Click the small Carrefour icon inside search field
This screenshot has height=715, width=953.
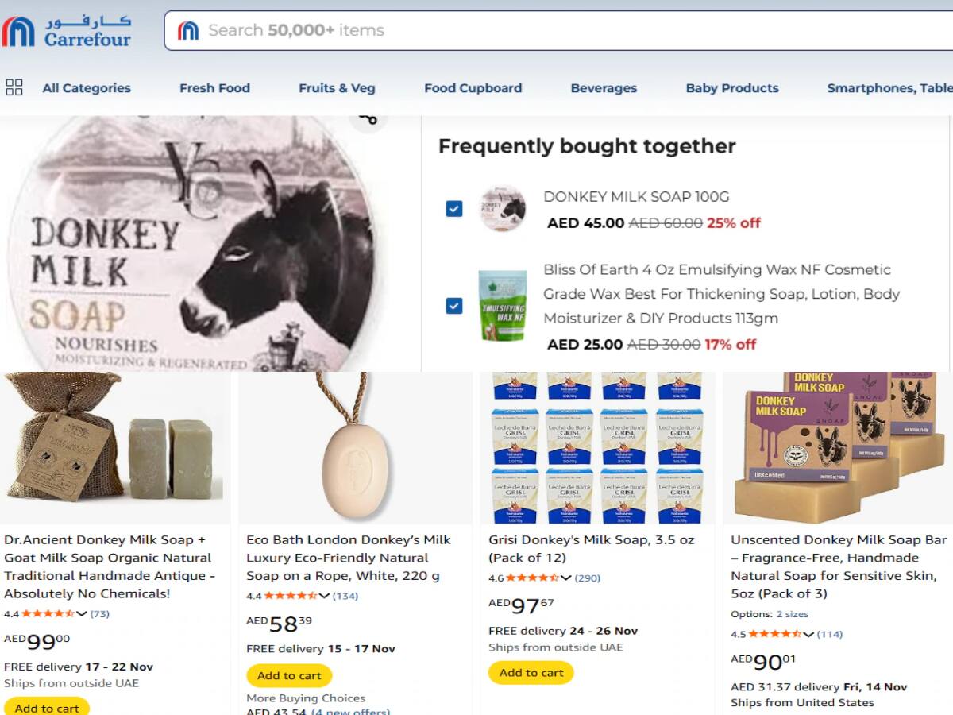click(184, 30)
